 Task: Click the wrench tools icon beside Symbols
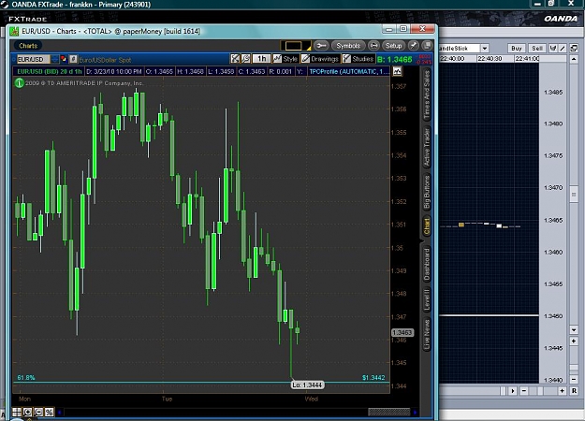321,46
